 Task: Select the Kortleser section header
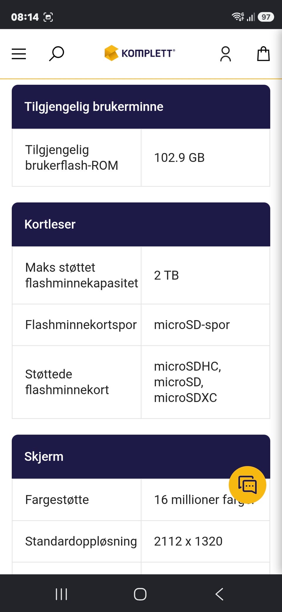point(141,224)
